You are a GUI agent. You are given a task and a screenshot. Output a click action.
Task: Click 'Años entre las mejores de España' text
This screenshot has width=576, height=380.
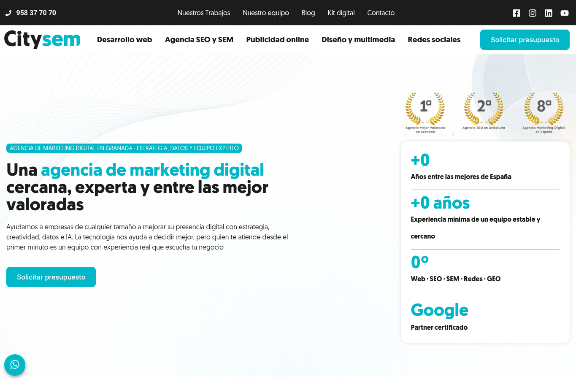[x=461, y=176]
